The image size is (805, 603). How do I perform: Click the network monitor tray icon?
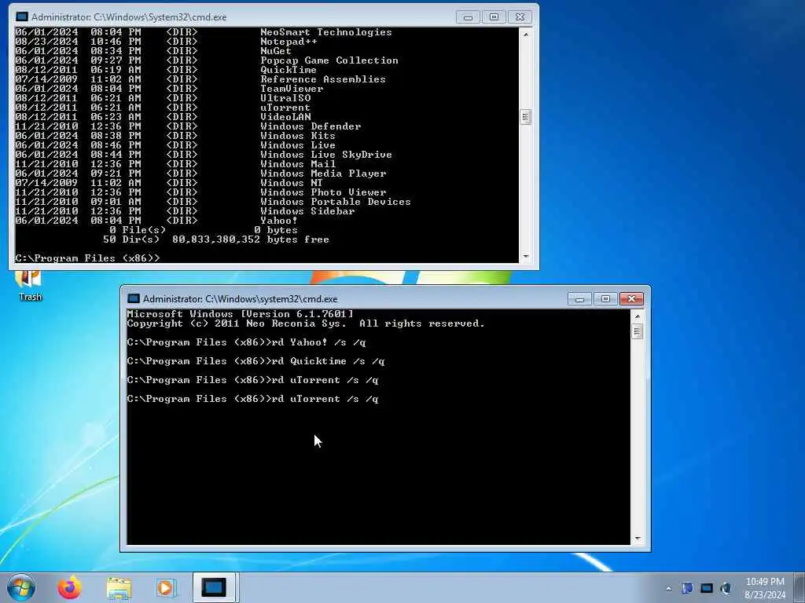[x=707, y=588]
